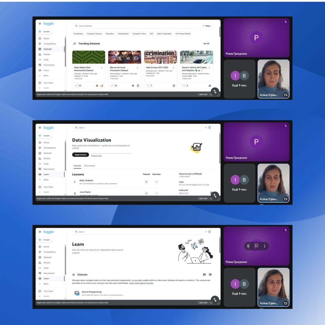The image size is (325, 325).
Task: Select the All datasets filter chip
Action: click(78, 34)
